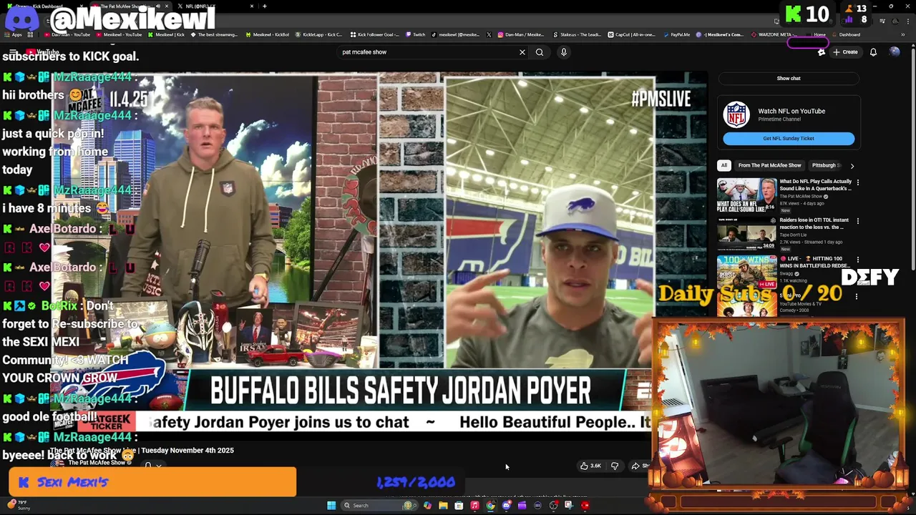The height and width of the screenshot is (515, 916).
Task: Open the 'Mexikewl - YouTube' bookmark
Action: point(120,34)
